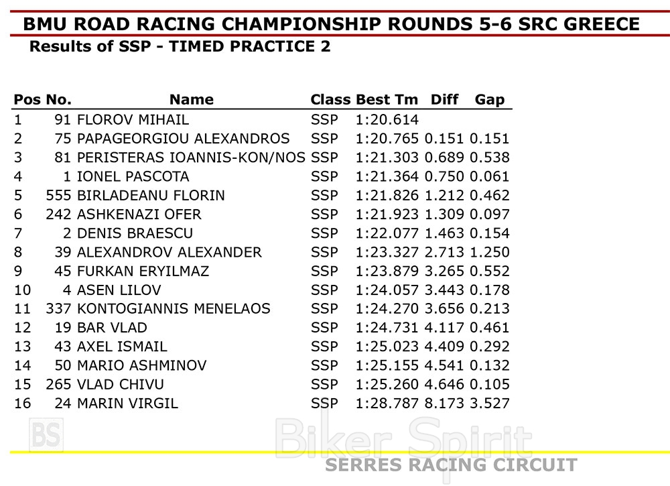Select rider FLOROV MIHAIL

[x=133, y=120]
